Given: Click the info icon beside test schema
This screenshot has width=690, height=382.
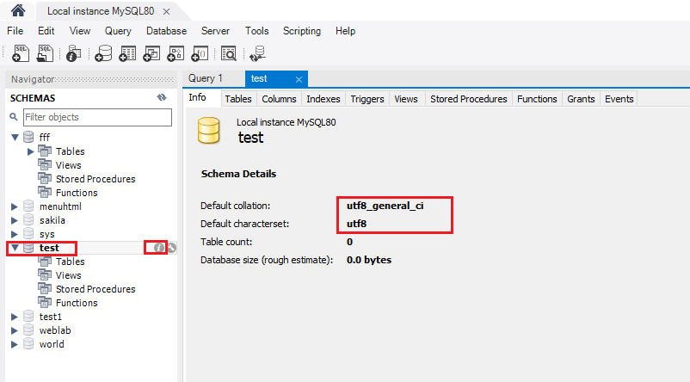Looking at the screenshot, I should click(x=158, y=248).
